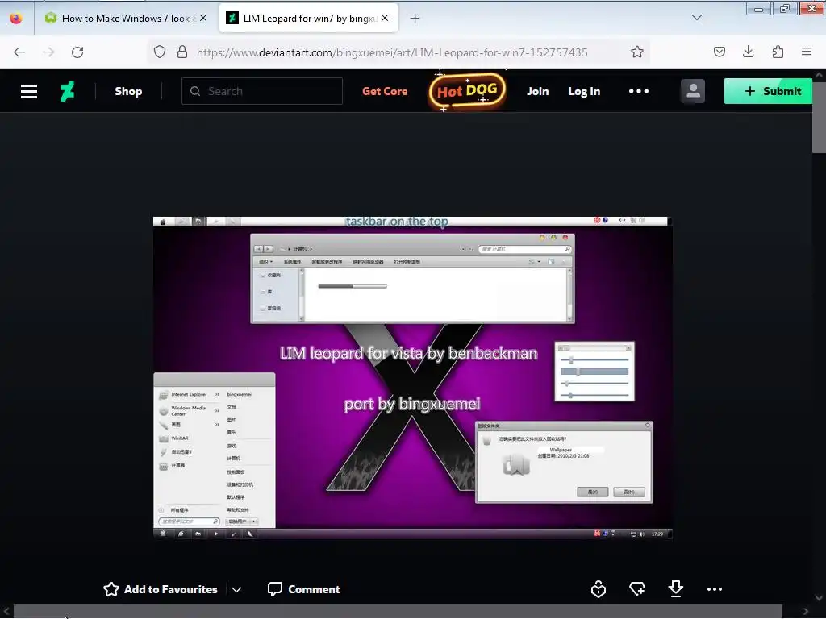Click Log In in the header
This screenshot has width=826, height=619.
click(x=584, y=91)
